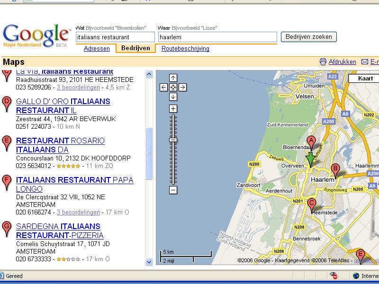
Task: Select marker C near Heemstede on the map
Action: pos(312,204)
